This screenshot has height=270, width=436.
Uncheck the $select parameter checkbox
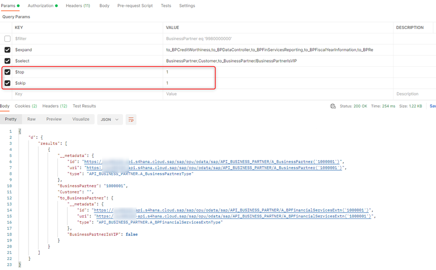click(x=7, y=61)
